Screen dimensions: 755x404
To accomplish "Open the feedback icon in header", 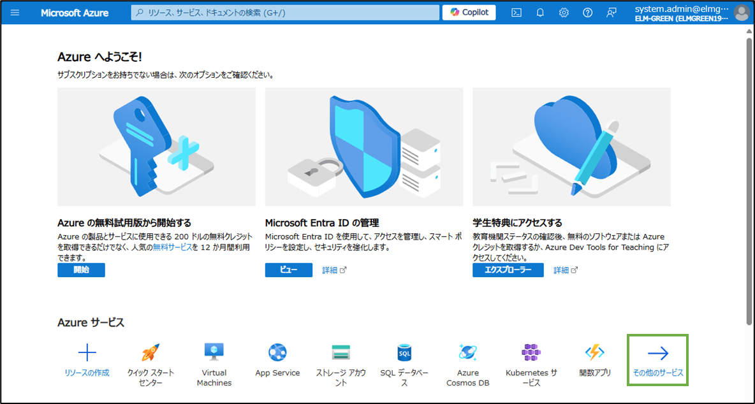I will pyautogui.click(x=611, y=13).
